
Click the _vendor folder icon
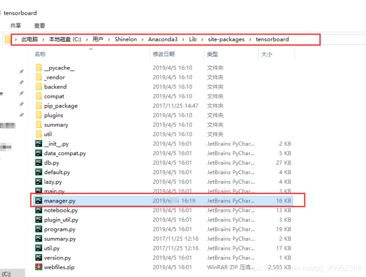point(39,77)
